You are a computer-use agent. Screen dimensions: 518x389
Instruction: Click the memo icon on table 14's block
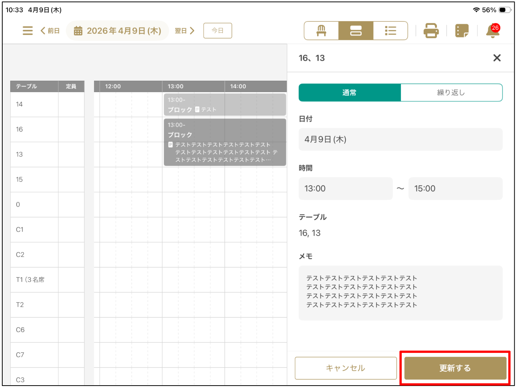(x=197, y=110)
